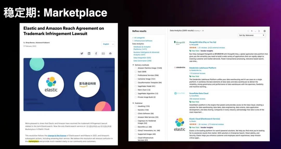The width and height of the screenshot is (281, 149).
Task: Check the CloudFormation Template filter
Action: pos(136,82)
